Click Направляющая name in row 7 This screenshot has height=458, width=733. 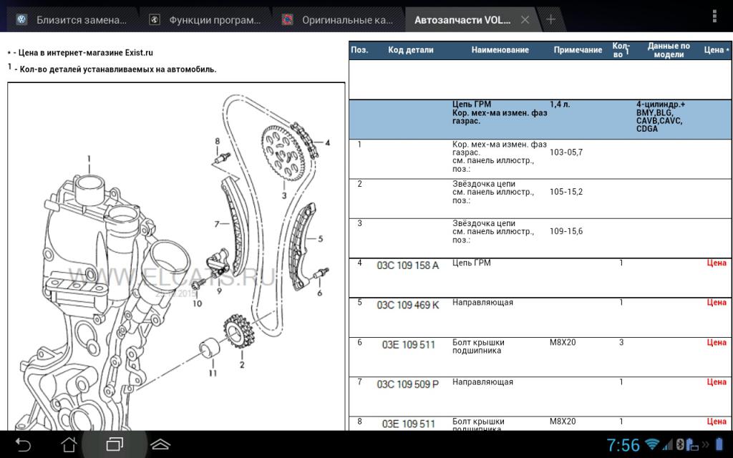(x=482, y=382)
